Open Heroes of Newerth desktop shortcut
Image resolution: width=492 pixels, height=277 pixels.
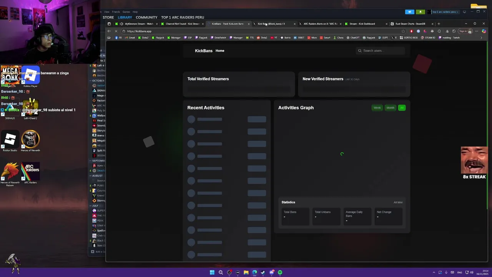30,141
